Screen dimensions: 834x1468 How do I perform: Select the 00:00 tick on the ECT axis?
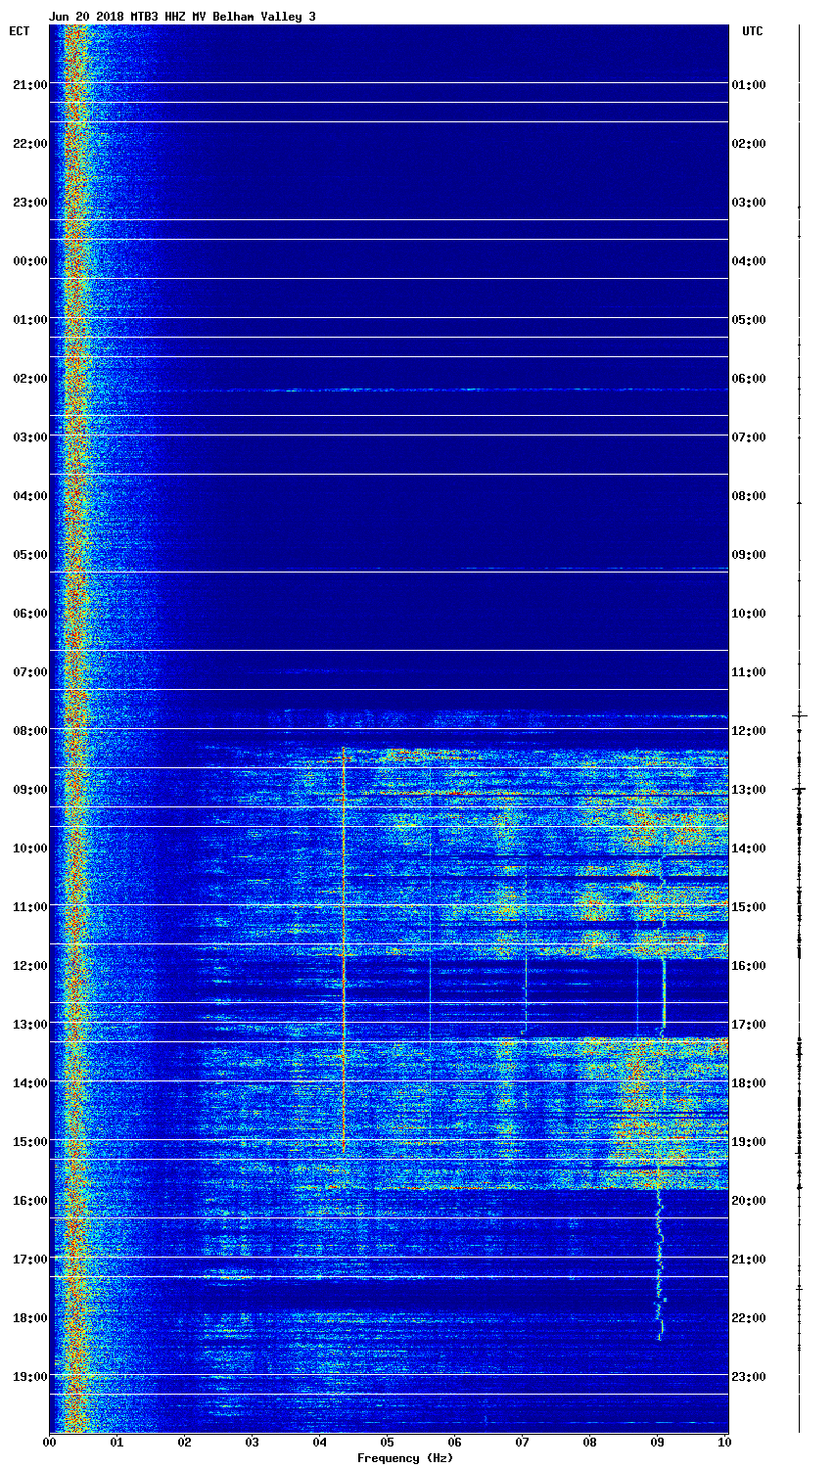pos(29,261)
